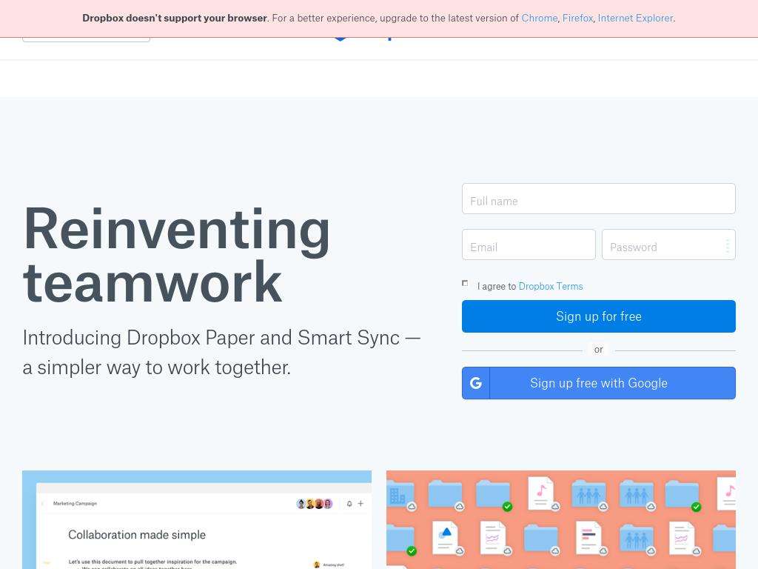
Task: Tick the I agree to Dropbox Terms checkbox
Action: click(465, 283)
